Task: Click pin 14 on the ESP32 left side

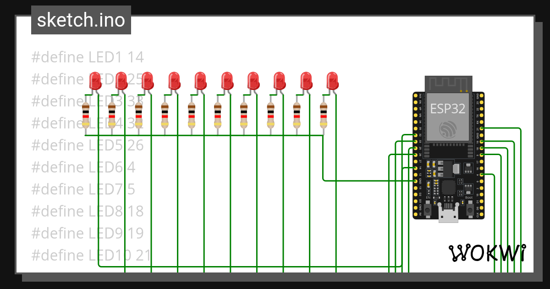Action: click(416, 167)
